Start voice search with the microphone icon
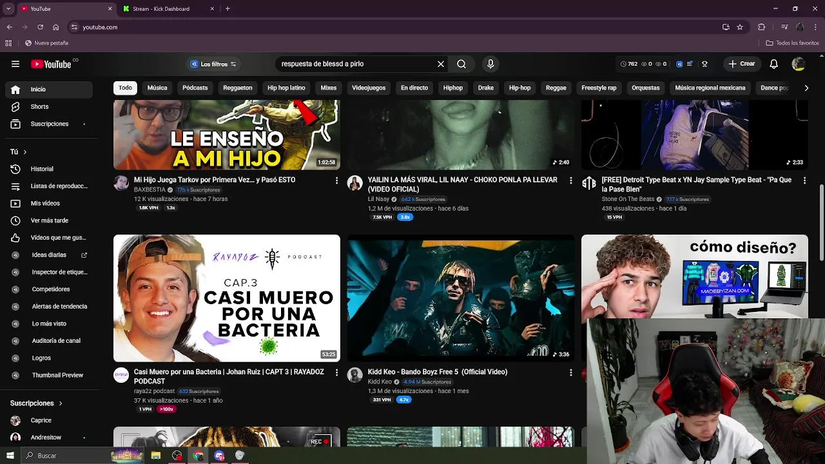Image resolution: width=825 pixels, height=464 pixels. point(490,64)
